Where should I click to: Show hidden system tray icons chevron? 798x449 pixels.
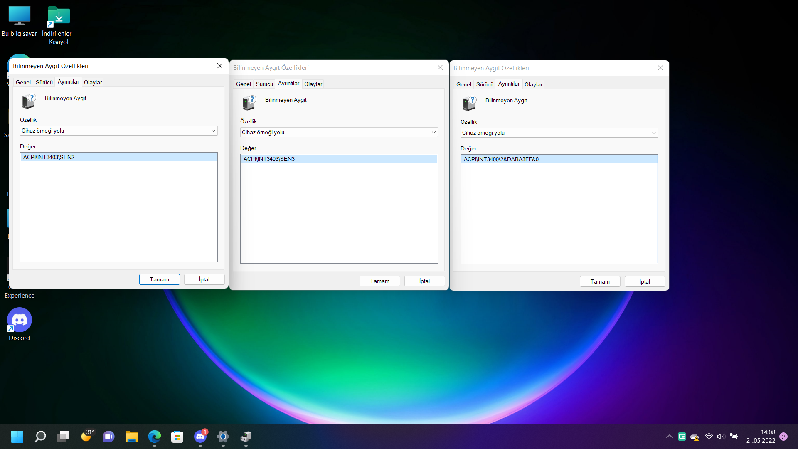point(669,437)
